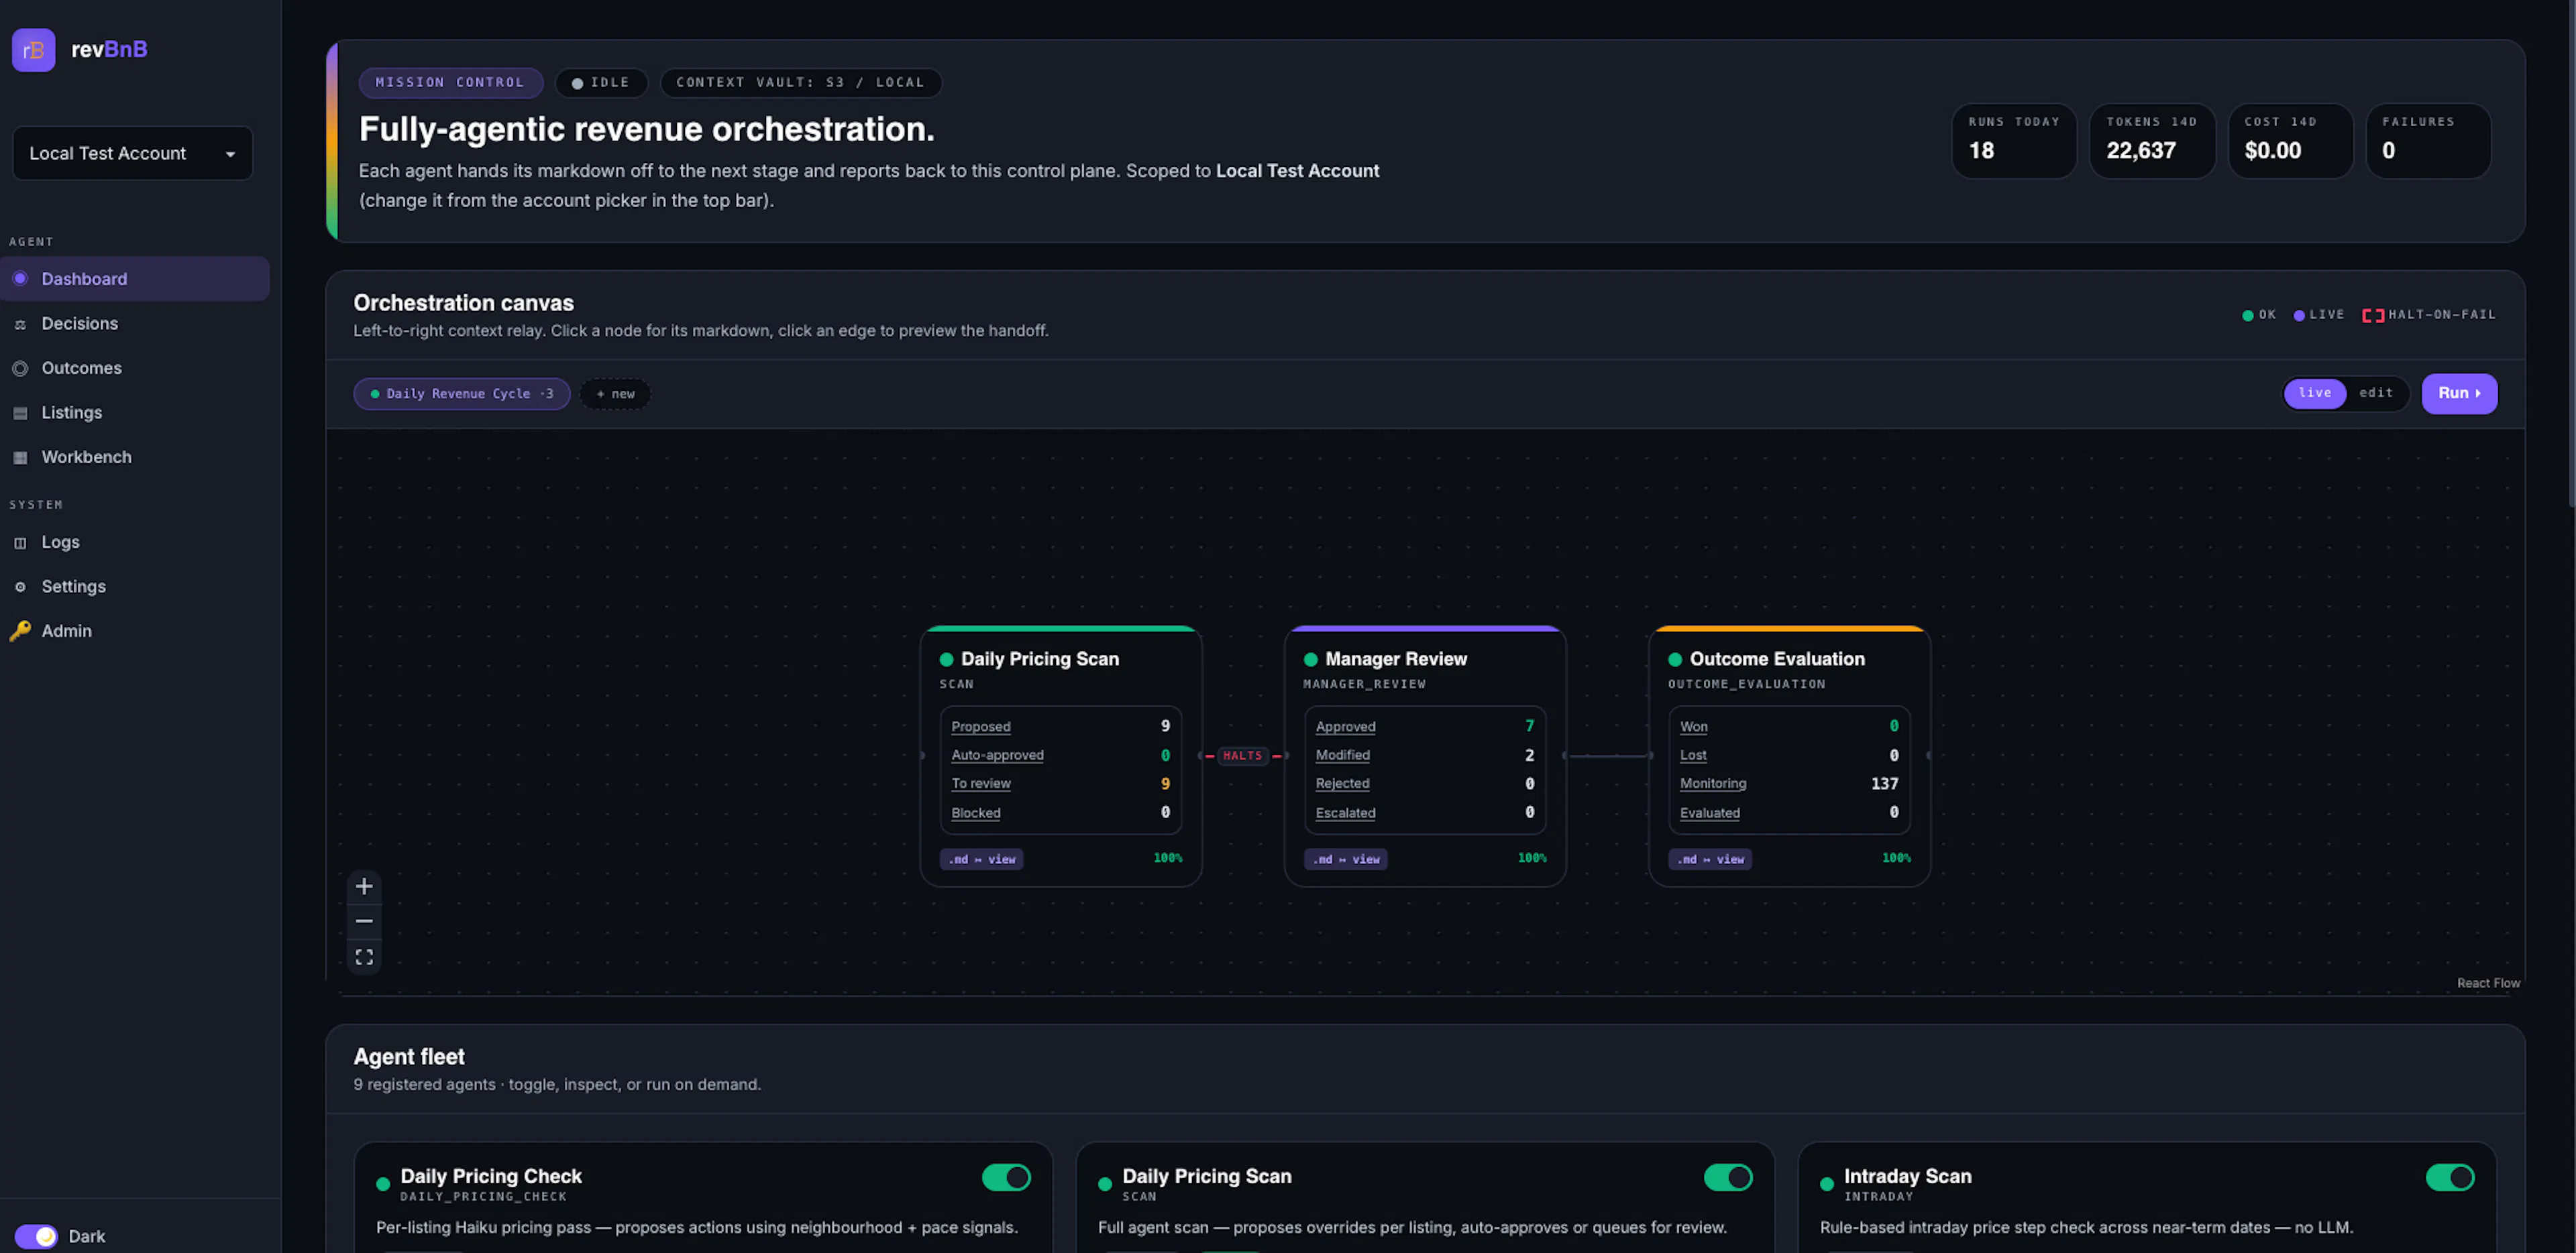Click MISSION CONTROL badge
The width and height of the screenshot is (2576, 1253).
click(450, 83)
